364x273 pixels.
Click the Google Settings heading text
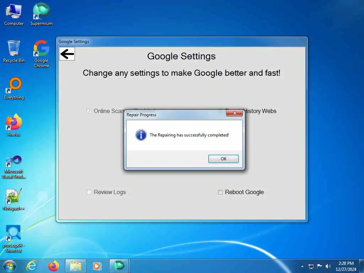point(181,56)
